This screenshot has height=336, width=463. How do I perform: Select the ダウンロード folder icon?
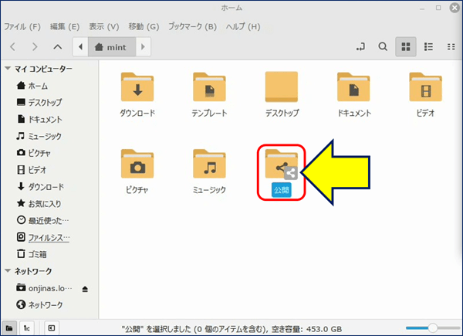tap(137, 87)
